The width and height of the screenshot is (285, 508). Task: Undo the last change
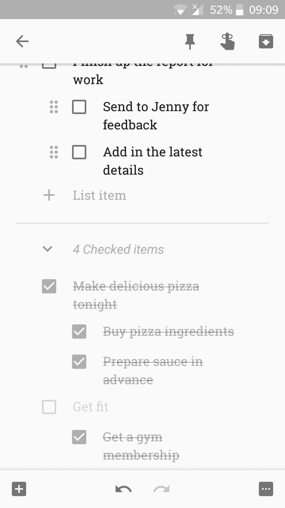click(x=123, y=489)
